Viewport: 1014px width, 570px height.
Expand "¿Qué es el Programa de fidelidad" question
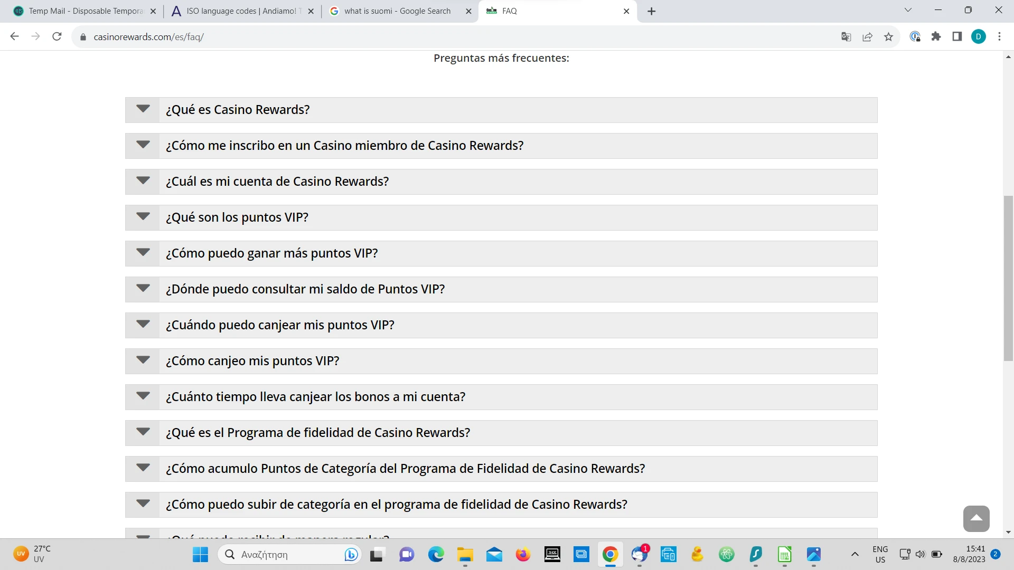pyautogui.click(x=501, y=433)
